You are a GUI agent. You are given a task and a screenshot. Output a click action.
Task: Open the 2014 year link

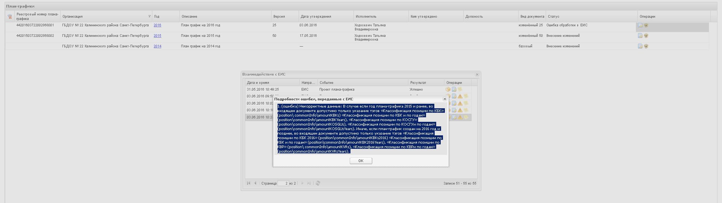157,46
